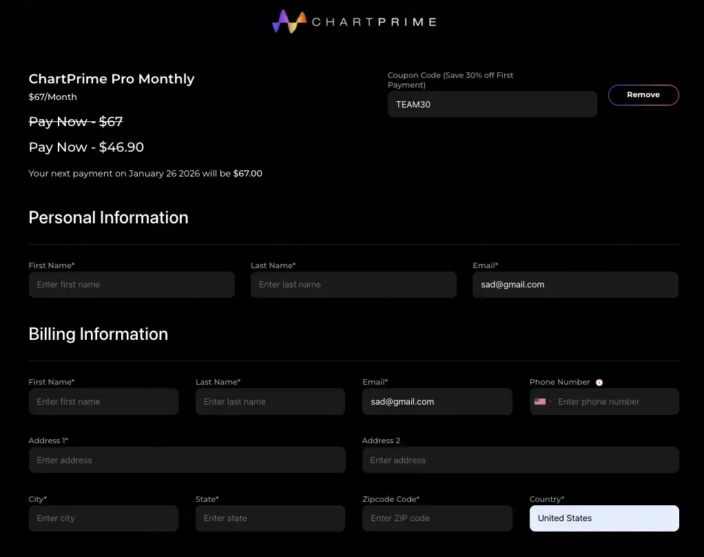Image resolution: width=704 pixels, height=557 pixels.
Task: Open the phone country flag selector
Action: [x=542, y=402]
